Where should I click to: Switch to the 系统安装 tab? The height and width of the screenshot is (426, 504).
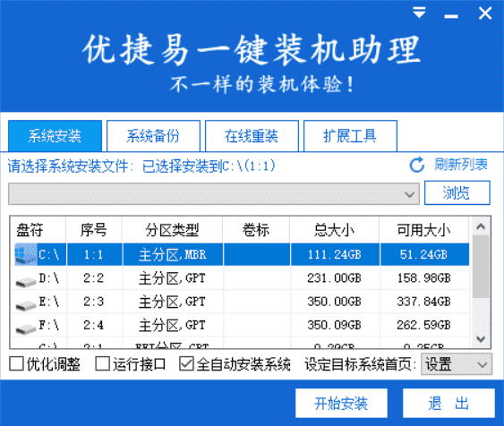coord(55,136)
